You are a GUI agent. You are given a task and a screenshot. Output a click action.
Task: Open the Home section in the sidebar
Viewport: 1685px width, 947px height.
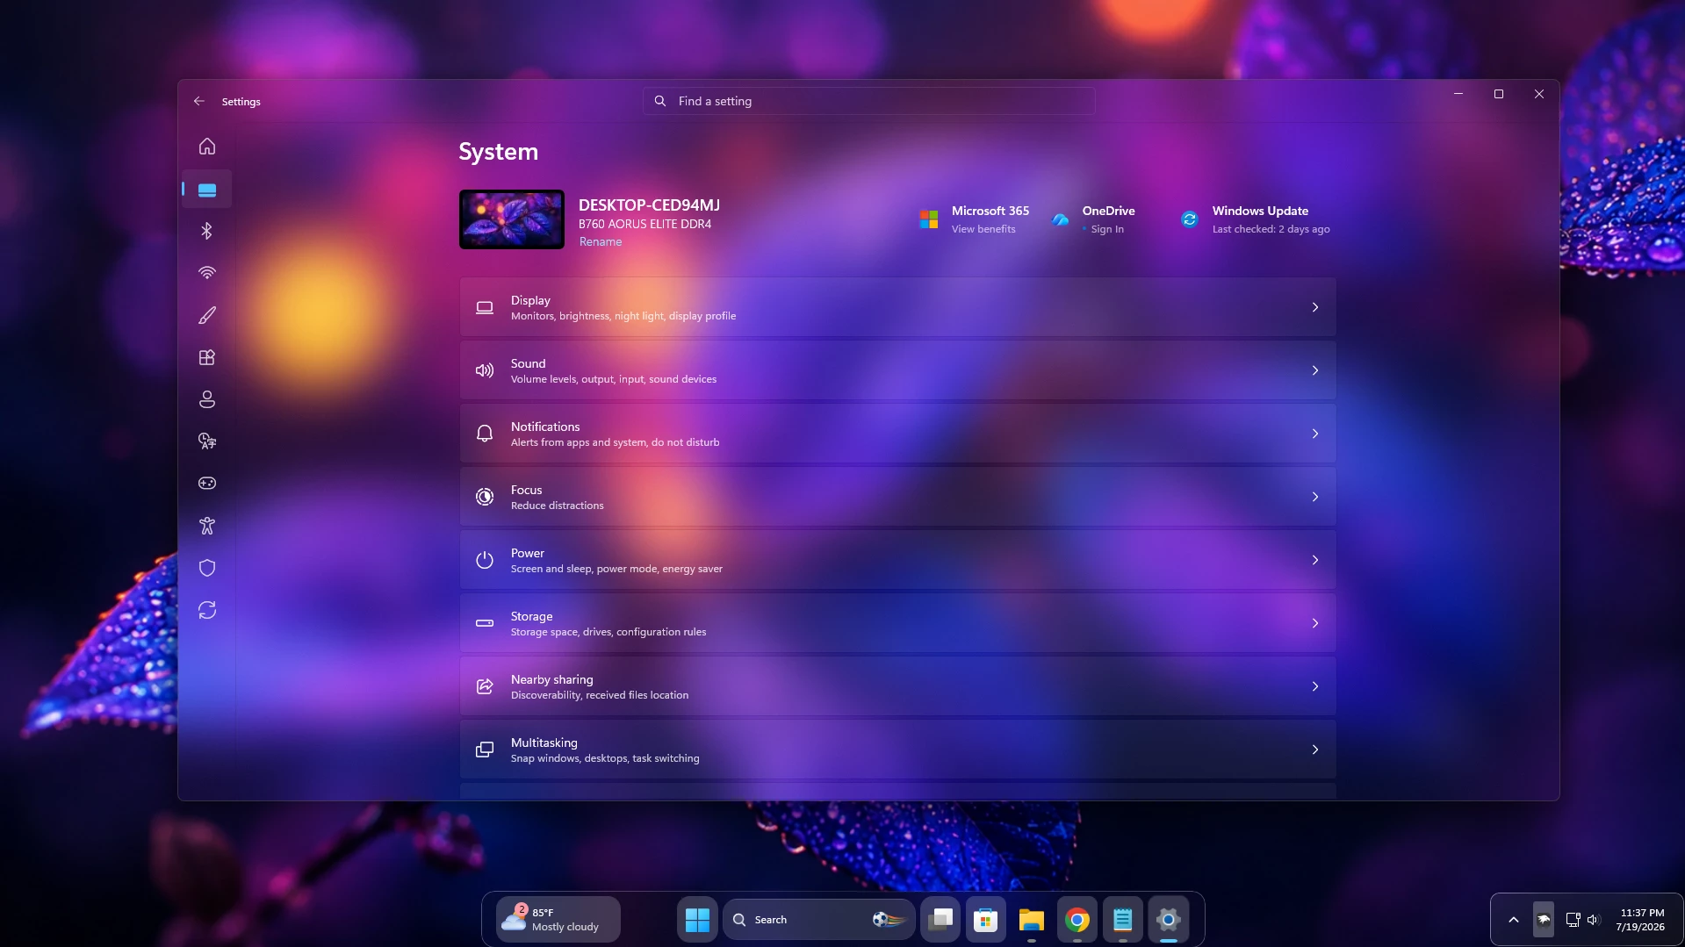click(207, 147)
